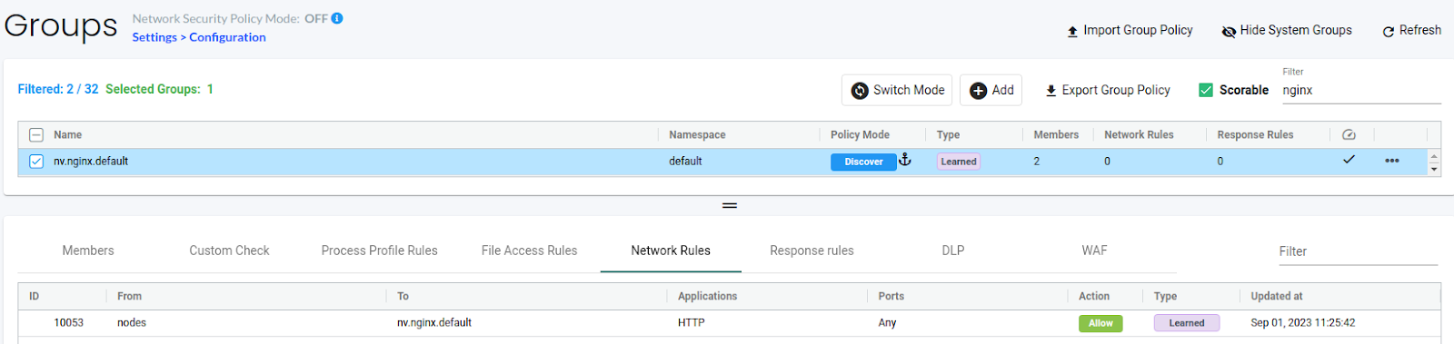Click the nv.nginx.default group name
1454x344 pixels.
[91, 162]
